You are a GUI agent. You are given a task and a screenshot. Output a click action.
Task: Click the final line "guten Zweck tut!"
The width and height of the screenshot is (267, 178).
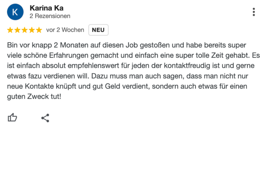(x=34, y=97)
